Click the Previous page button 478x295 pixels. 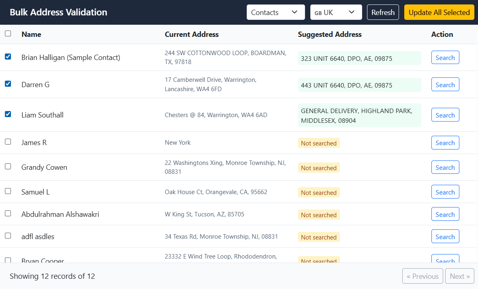point(423,276)
